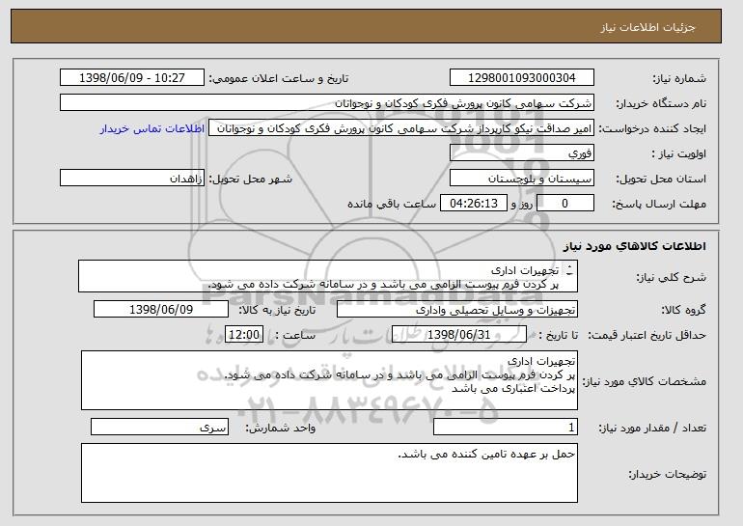Select the گروه کالا field تجهیزات و وسایل تحصیلی
Viewport: 743px width, 526px height.
tap(457, 310)
